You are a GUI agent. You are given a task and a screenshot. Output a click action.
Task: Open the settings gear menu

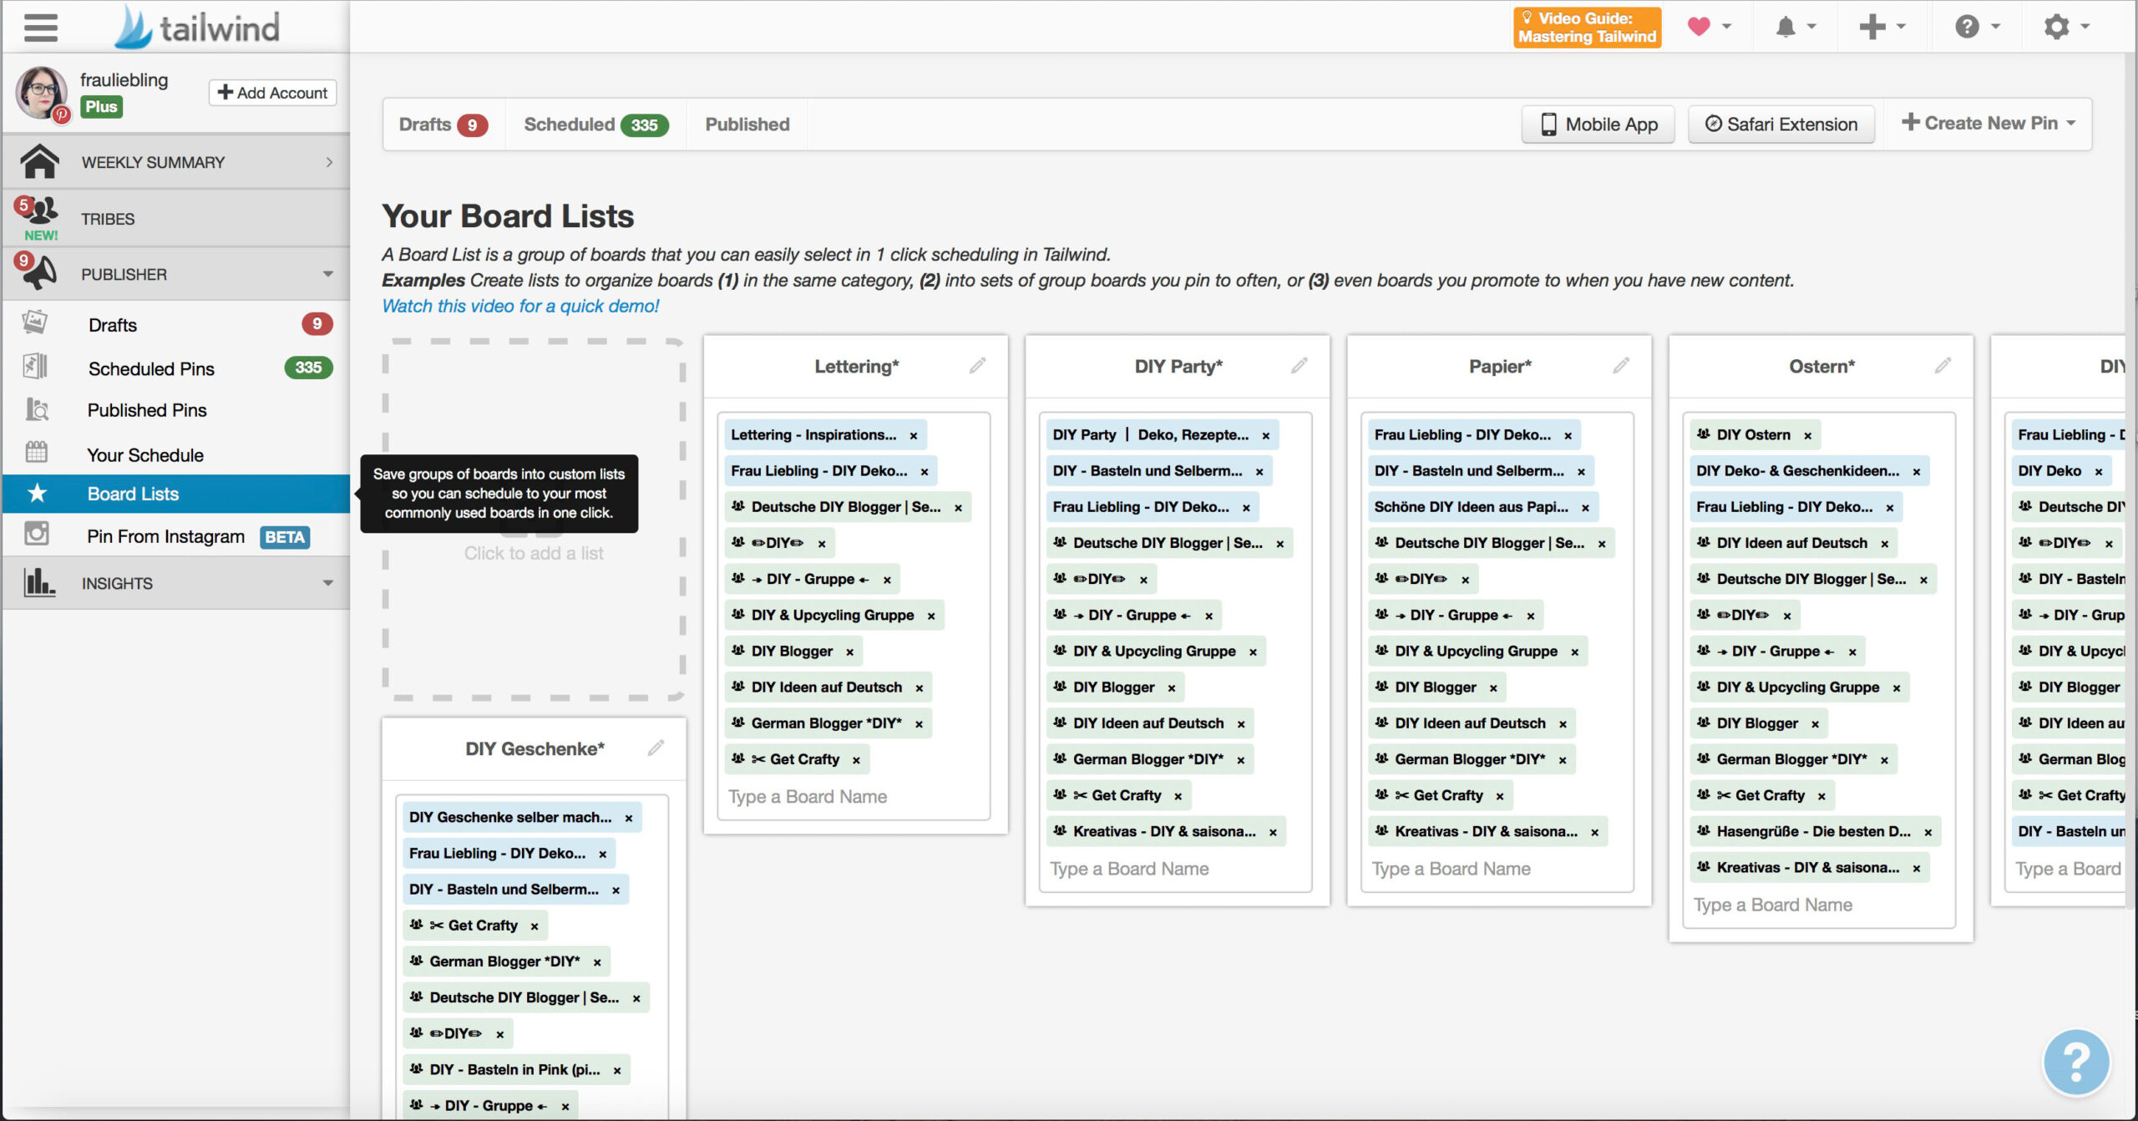click(2056, 28)
